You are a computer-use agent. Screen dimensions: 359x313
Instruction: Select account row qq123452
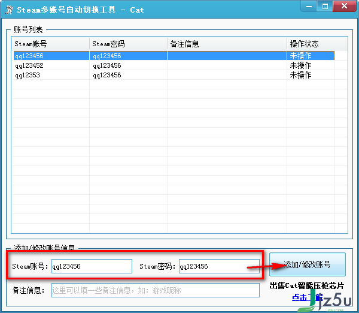point(174,65)
